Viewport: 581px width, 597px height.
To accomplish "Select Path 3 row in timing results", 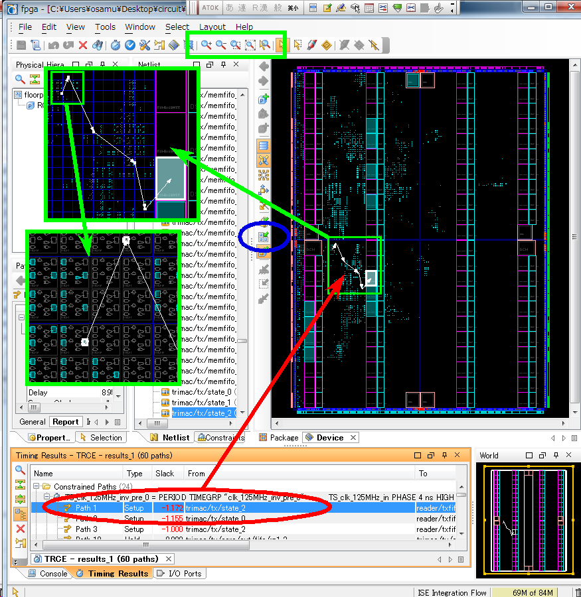I will tap(86, 529).
